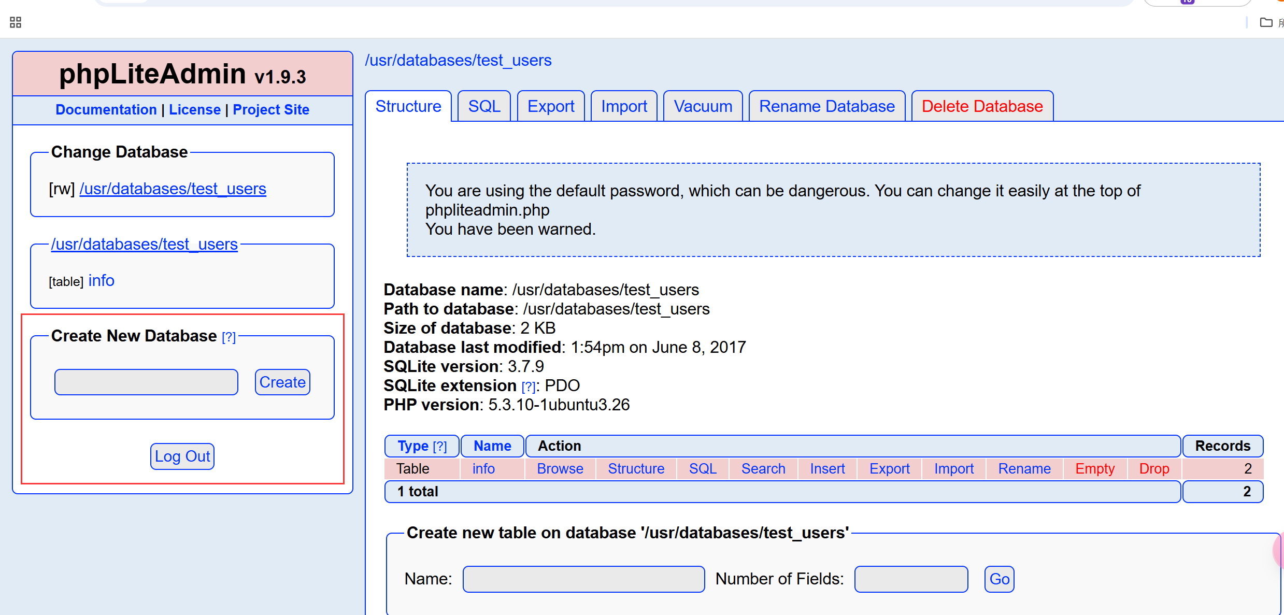Open the License link
This screenshot has width=1284, height=615.
point(195,110)
